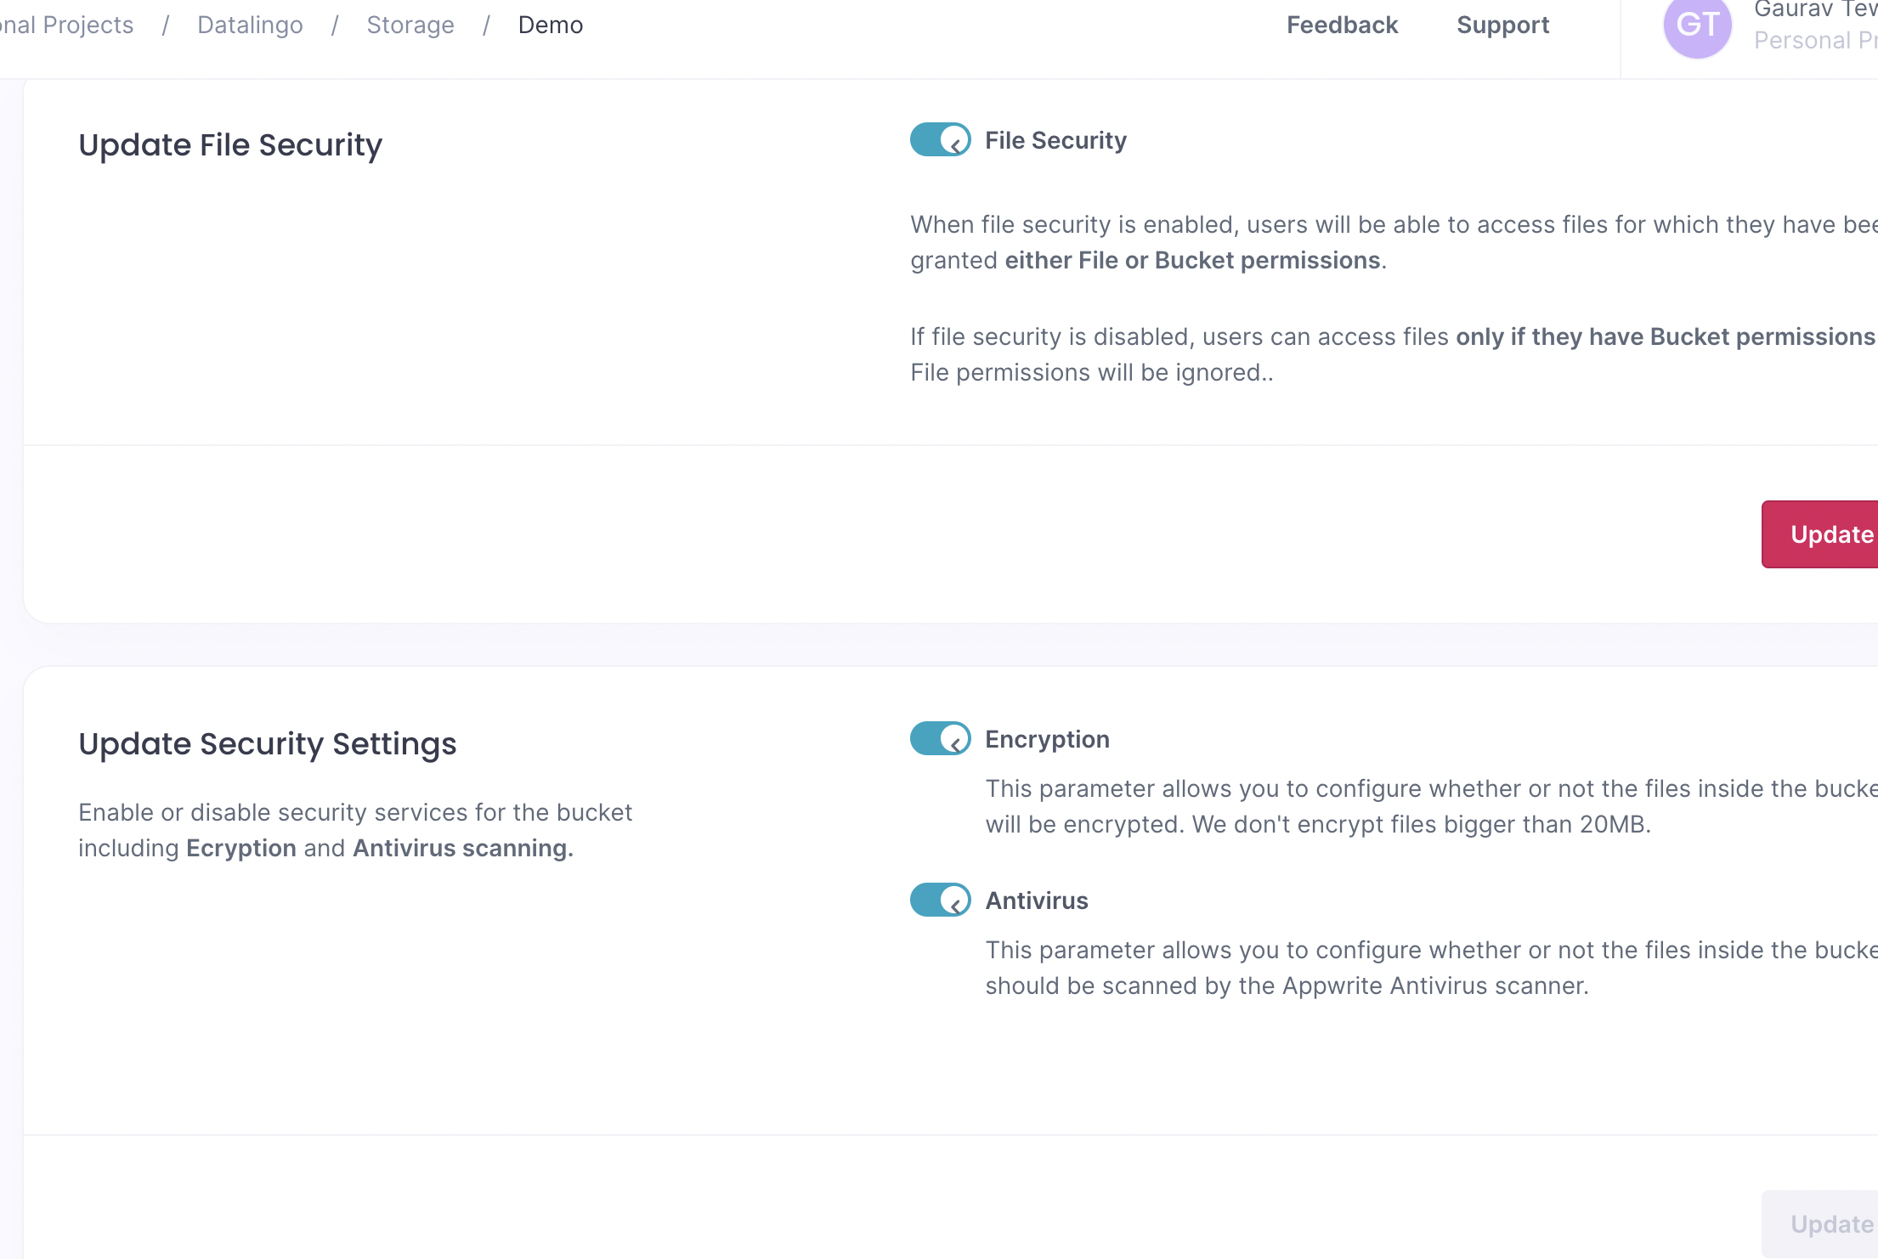Open the Storage breadcrumb link
This screenshot has width=1878, height=1259.
tap(410, 25)
